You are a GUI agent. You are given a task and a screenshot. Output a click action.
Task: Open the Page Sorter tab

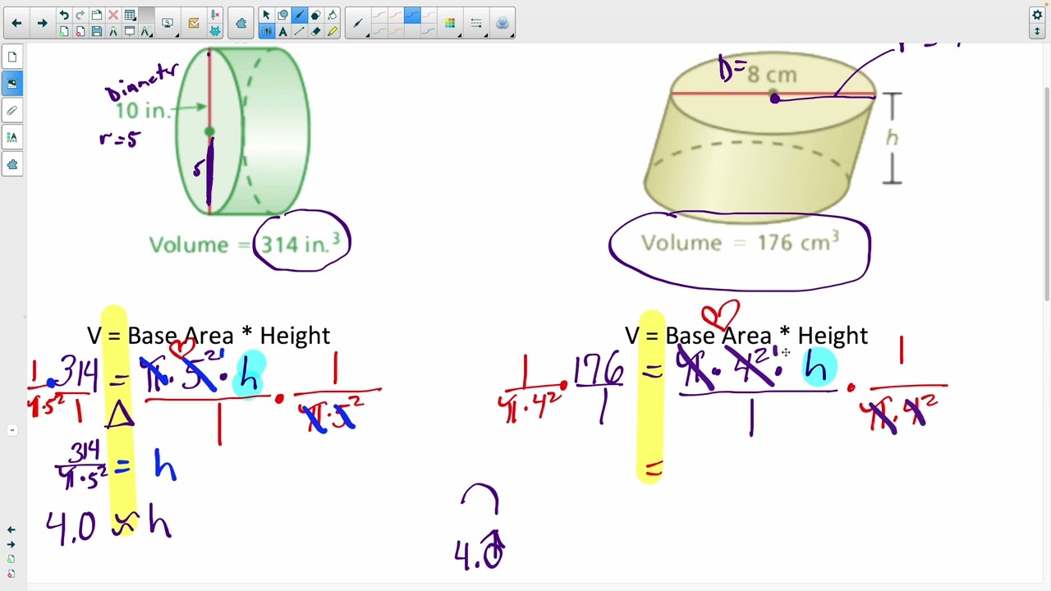click(12, 57)
